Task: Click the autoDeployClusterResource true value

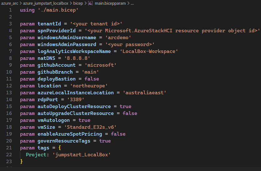Action: pyautogui.click(x=125, y=106)
